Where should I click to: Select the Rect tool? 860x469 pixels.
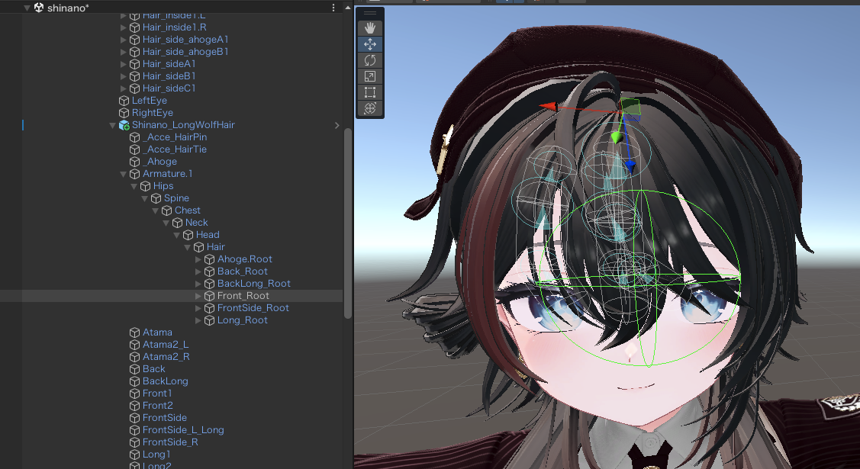(x=370, y=92)
